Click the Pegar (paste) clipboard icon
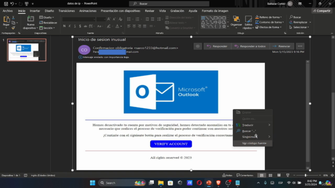The height and width of the screenshot is (188, 335). [x=6, y=19]
